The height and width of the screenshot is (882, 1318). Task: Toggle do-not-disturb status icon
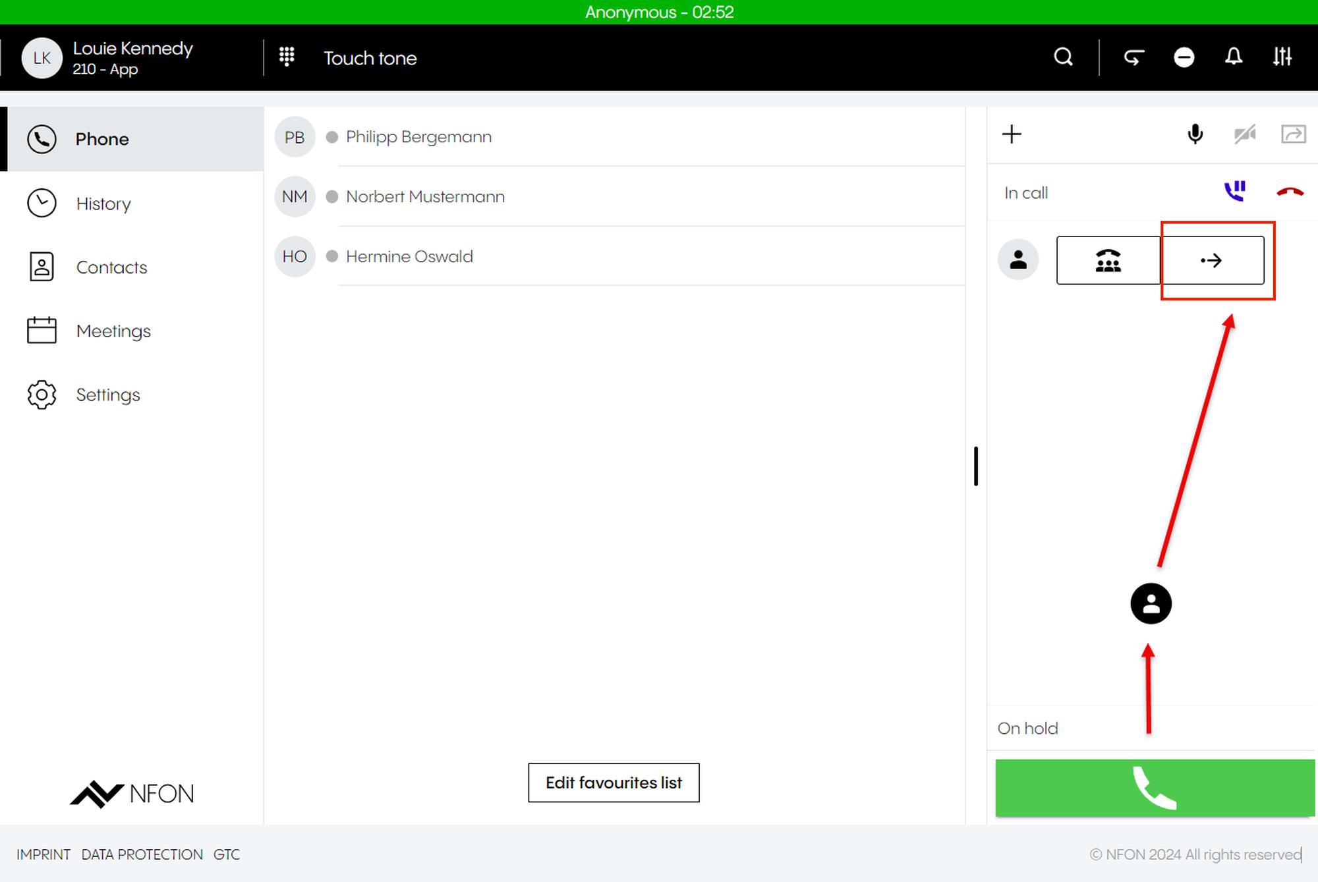coord(1184,57)
